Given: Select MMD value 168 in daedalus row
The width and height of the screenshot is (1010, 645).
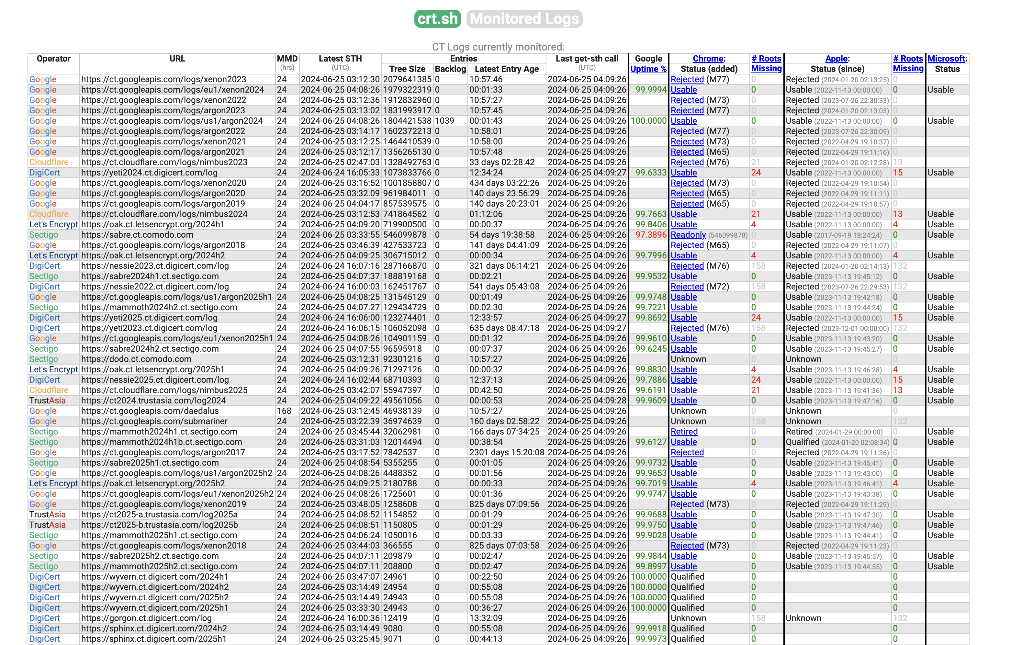Looking at the screenshot, I should (x=284, y=411).
